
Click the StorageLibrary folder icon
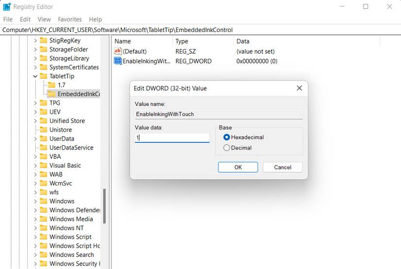44,58
